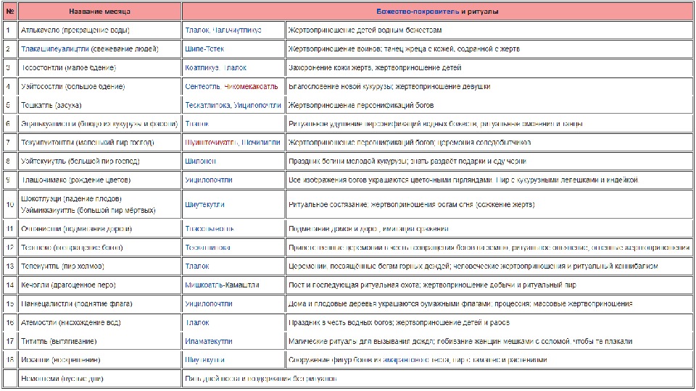
Task: Click the Уицилопочтли link in the Панкецалистли row
Action: tap(209, 303)
